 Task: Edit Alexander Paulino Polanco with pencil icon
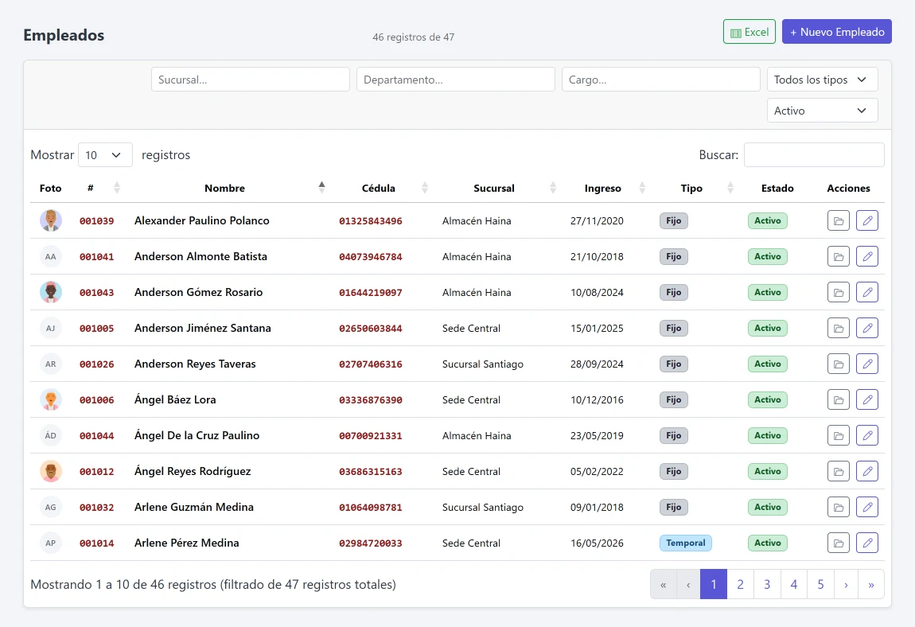click(x=867, y=220)
